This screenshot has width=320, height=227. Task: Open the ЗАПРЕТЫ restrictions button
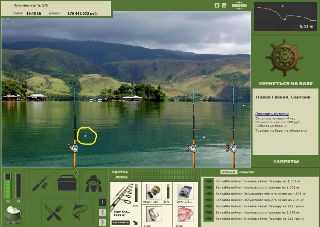click(286, 161)
